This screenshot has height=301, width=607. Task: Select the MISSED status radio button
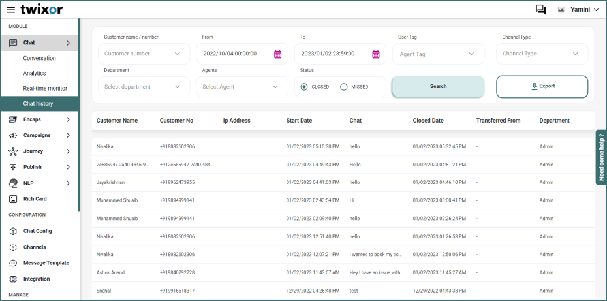[x=343, y=87]
